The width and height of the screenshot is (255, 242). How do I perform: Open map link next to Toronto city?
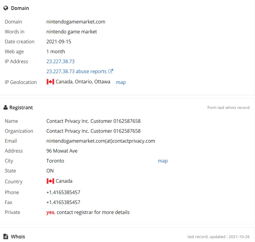163,161
